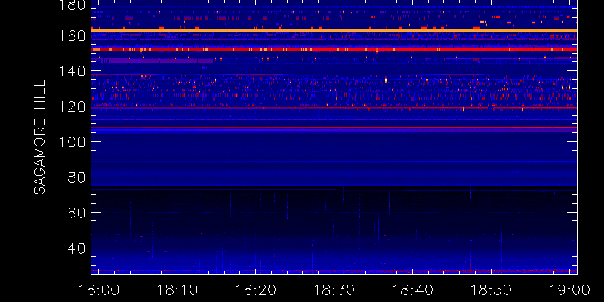Click the 18:40 time axis label
The height and width of the screenshot is (302, 604).
(x=412, y=289)
